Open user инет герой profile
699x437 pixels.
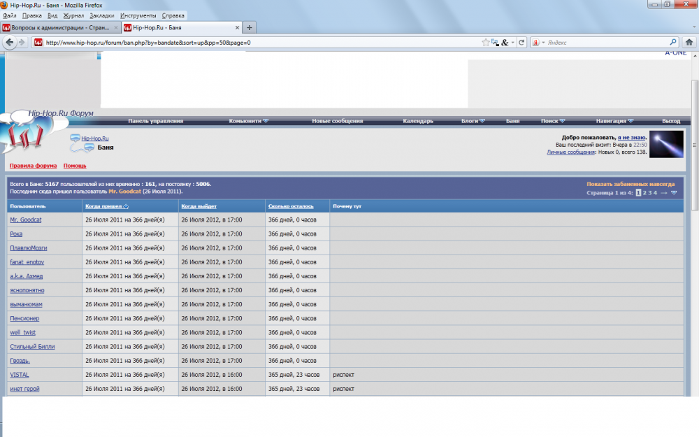pos(24,389)
